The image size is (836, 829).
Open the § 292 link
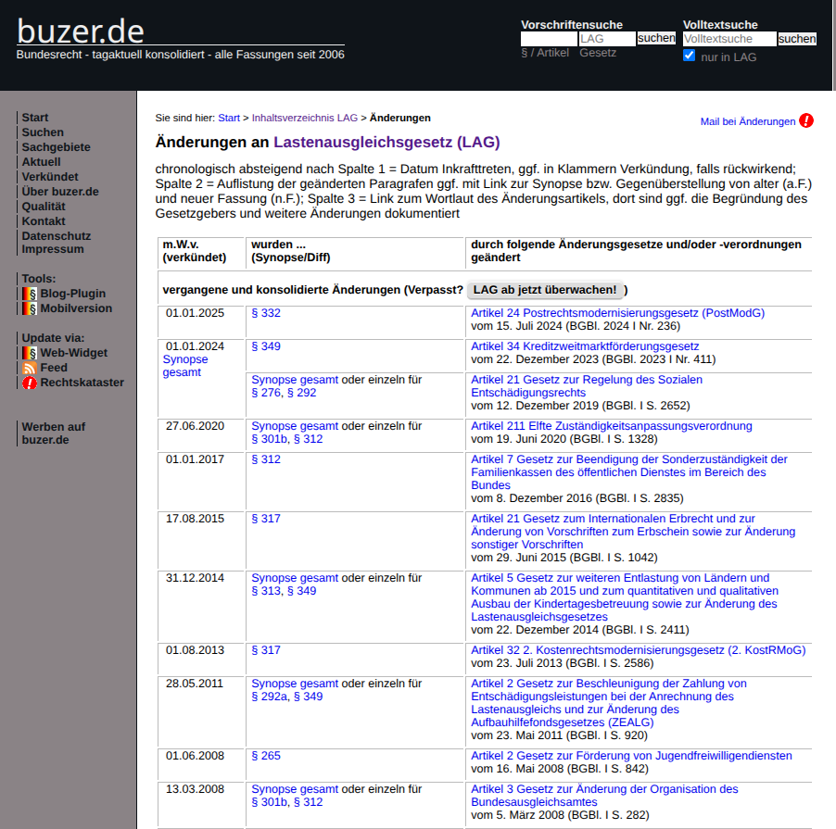point(302,393)
